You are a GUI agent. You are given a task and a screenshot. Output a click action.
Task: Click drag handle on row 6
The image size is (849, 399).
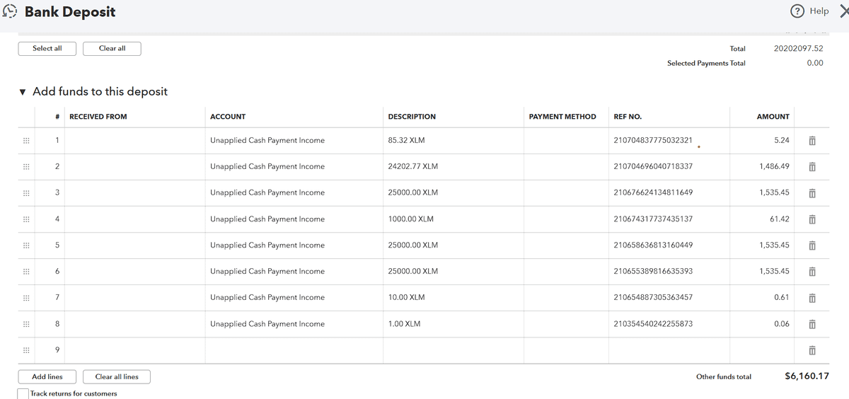click(x=26, y=272)
